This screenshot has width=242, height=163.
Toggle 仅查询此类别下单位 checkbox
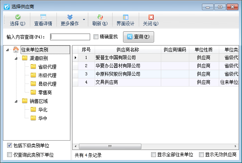[9, 155]
